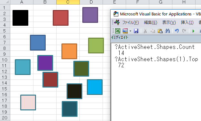Screen dimensions: 201x121
Task: Click the Copy icon in VBA toolbar
Action: pyautogui.click(x=152, y=31)
